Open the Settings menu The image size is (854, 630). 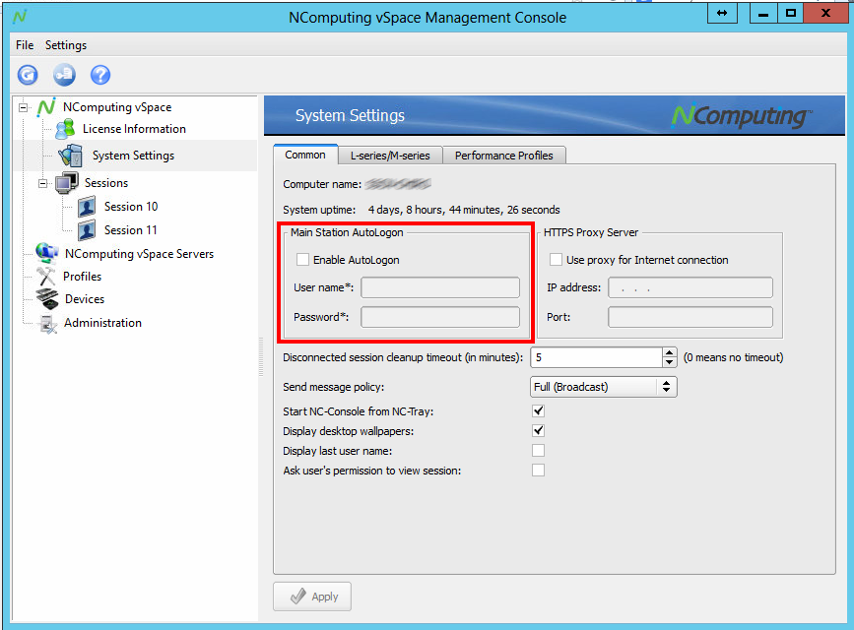coord(65,45)
